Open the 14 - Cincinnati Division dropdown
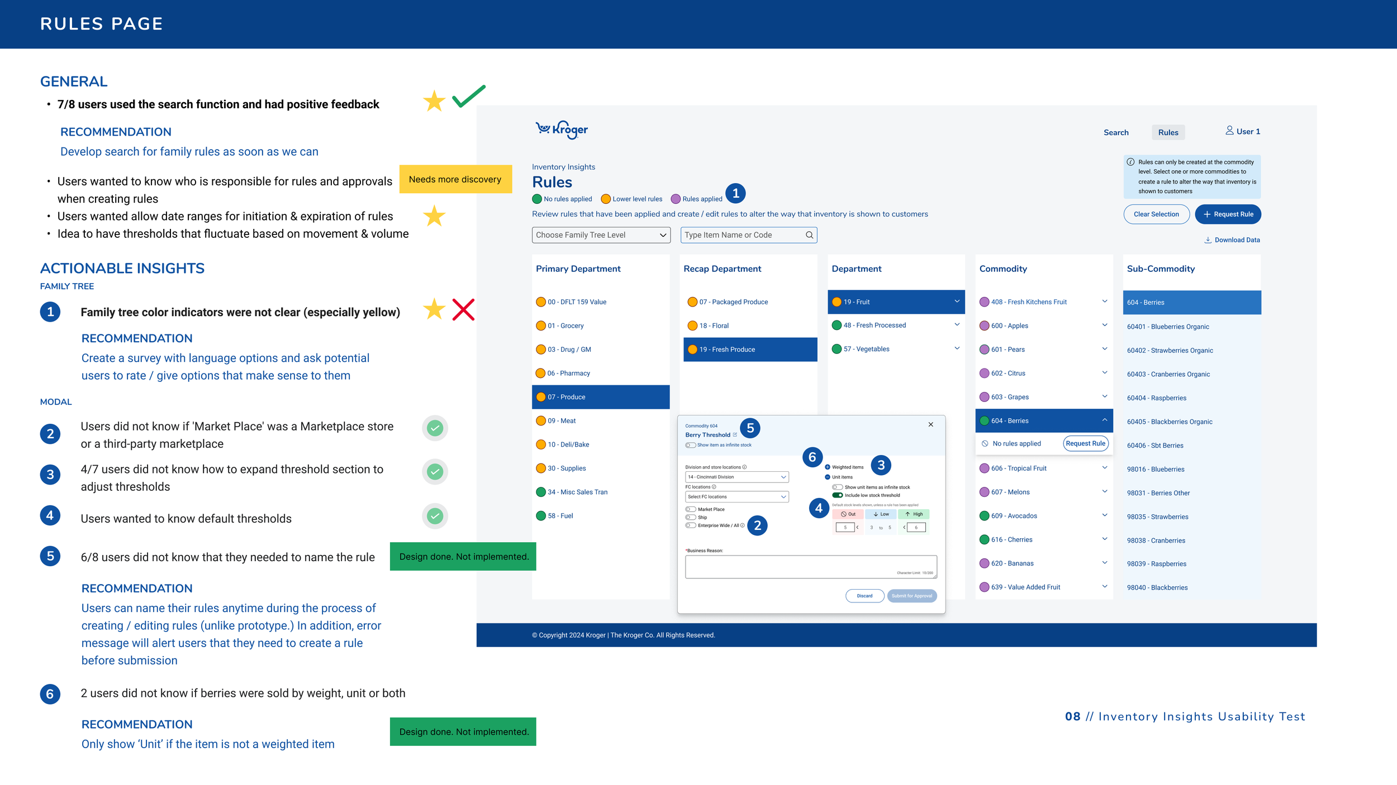Image resolution: width=1397 pixels, height=785 pixels. tap(736, 477)
